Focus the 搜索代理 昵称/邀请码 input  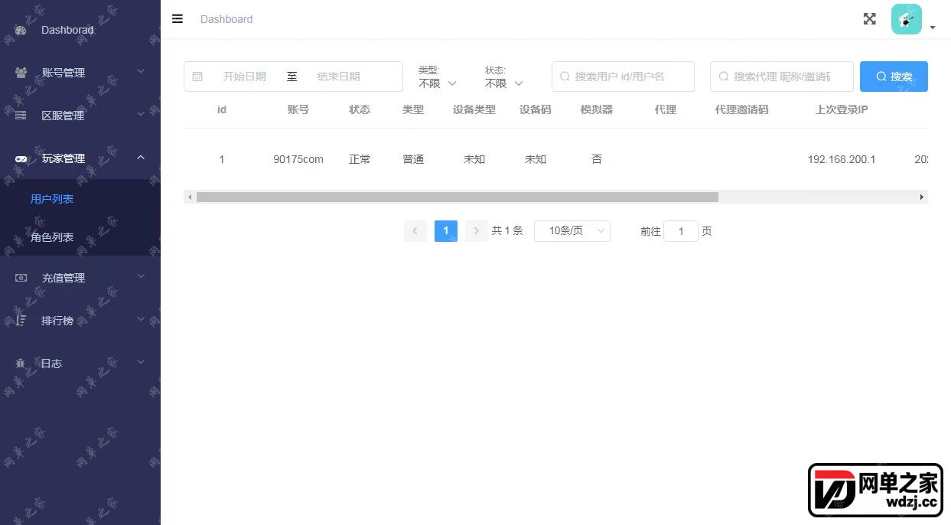point(782,77)
